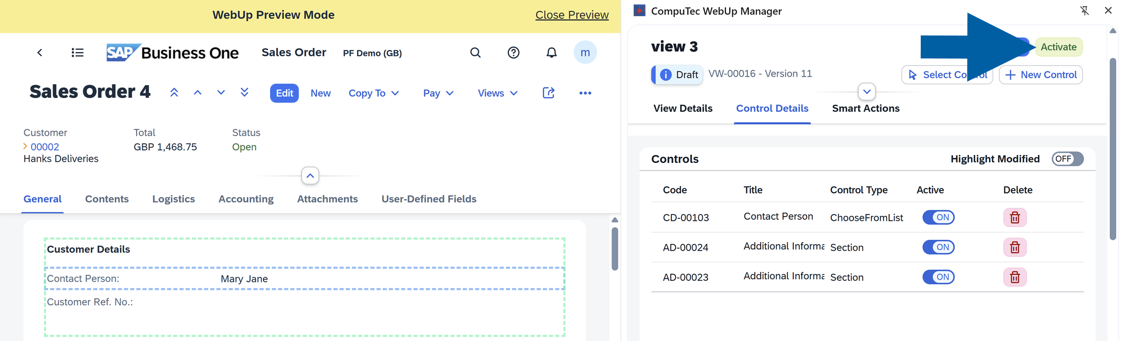
Task: Click the AD-00023 code cell
Action: 685,277
